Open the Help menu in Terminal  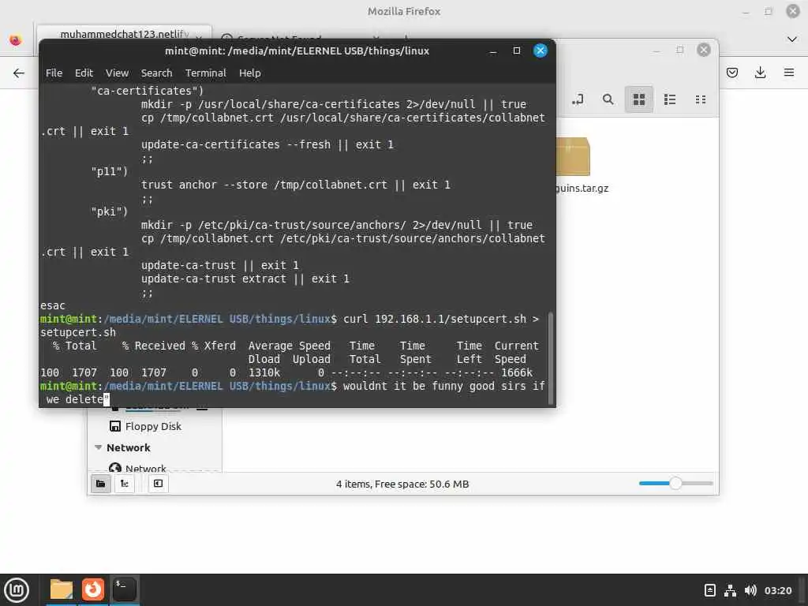250,73
